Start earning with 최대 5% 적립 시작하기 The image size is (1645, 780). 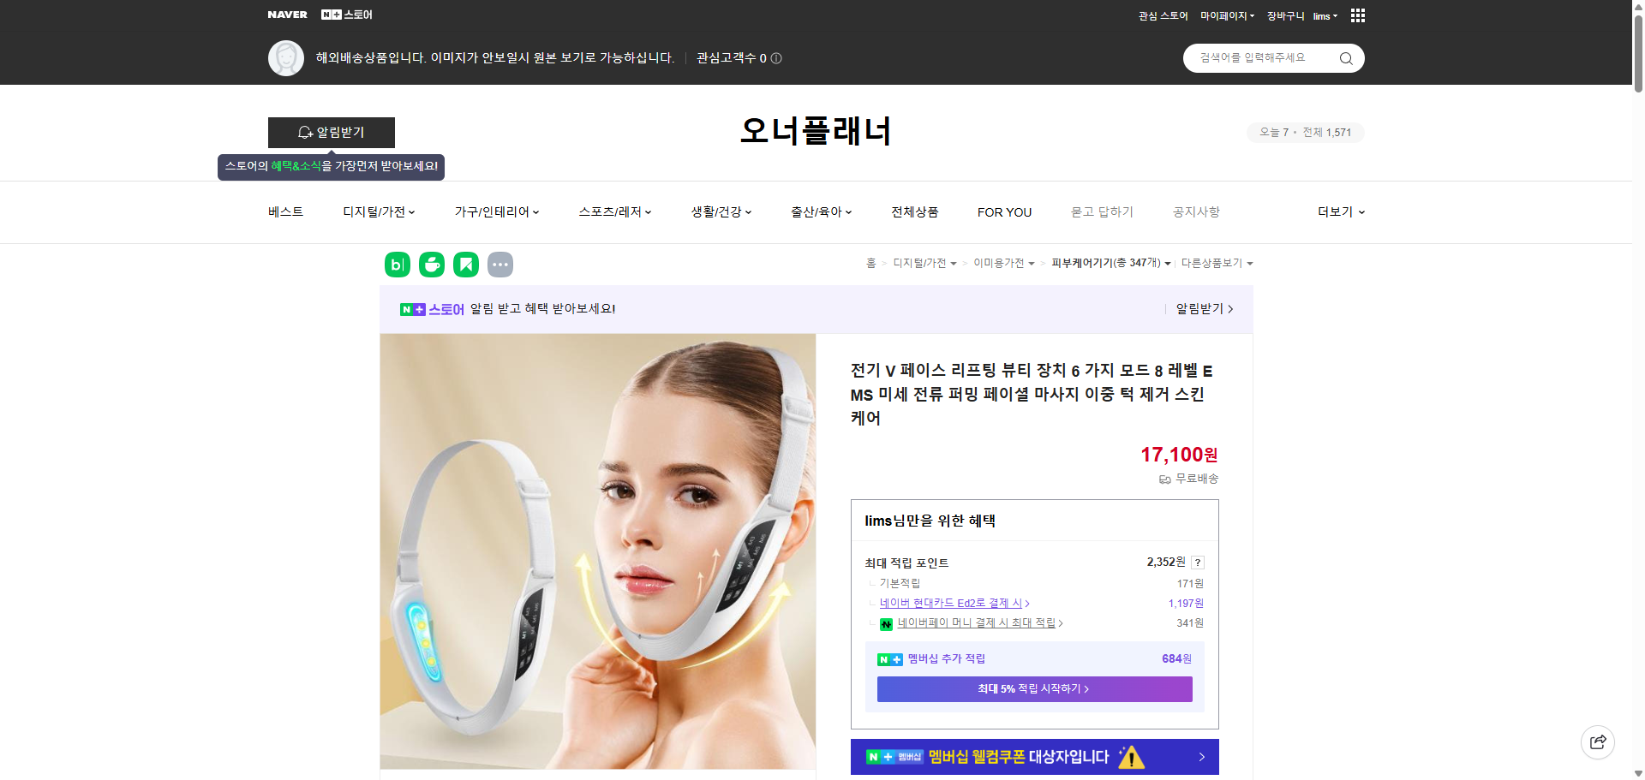[1033, 689]
